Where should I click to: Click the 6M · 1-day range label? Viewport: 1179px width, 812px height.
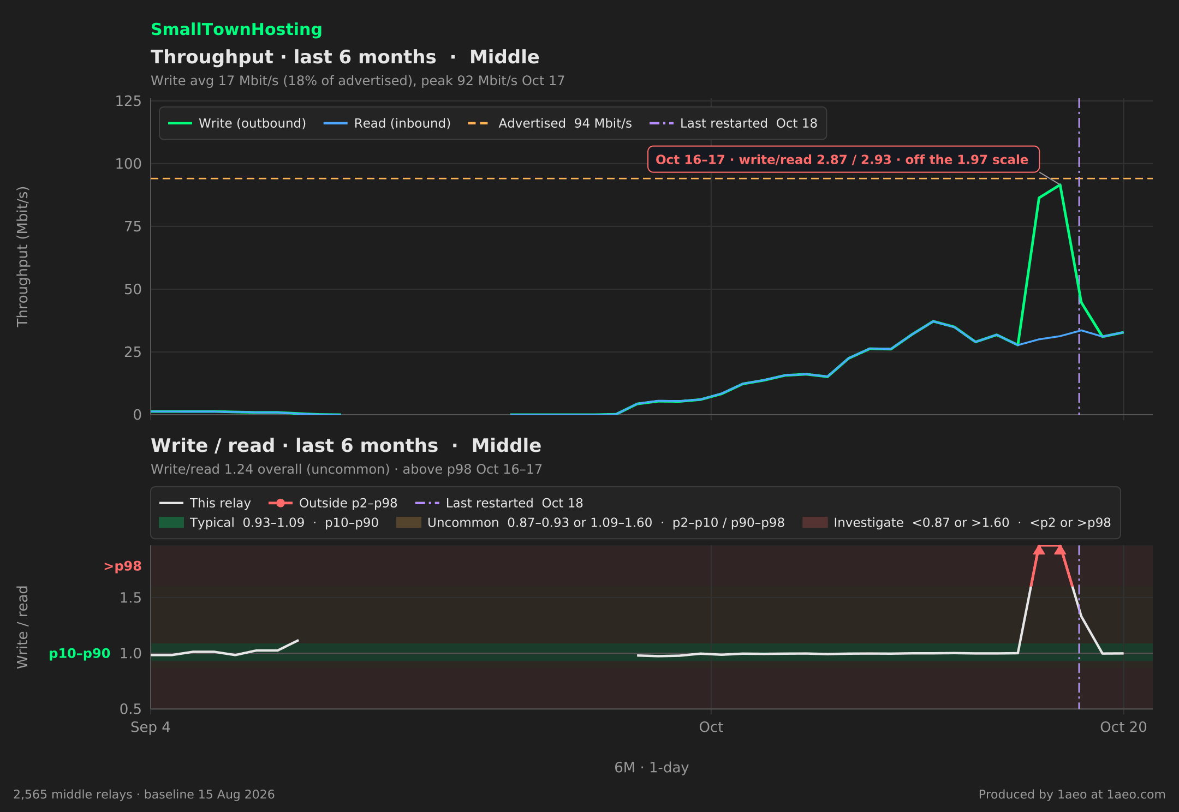pyautogui.click(x=652, y=768)
